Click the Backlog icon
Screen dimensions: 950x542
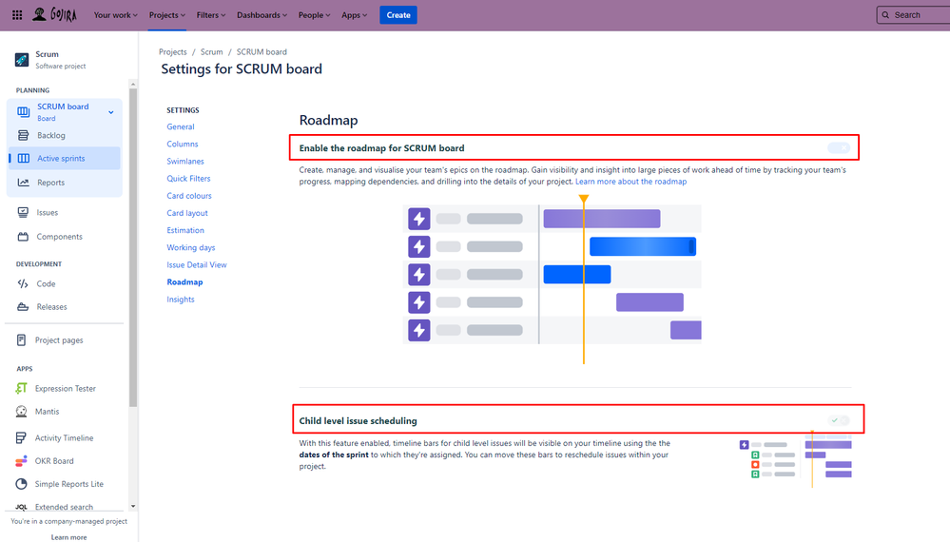[x=23, y=136]
